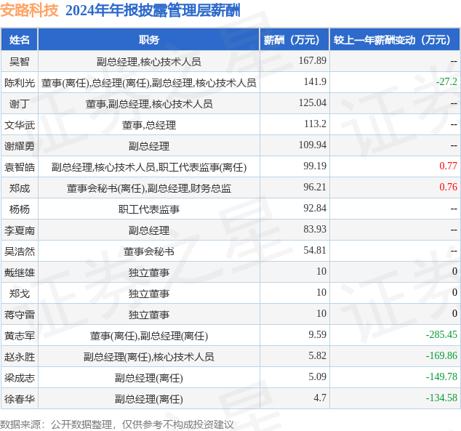Click salary value 167.89
Screen dimensions: 461x431
click(x=312, y=60)
